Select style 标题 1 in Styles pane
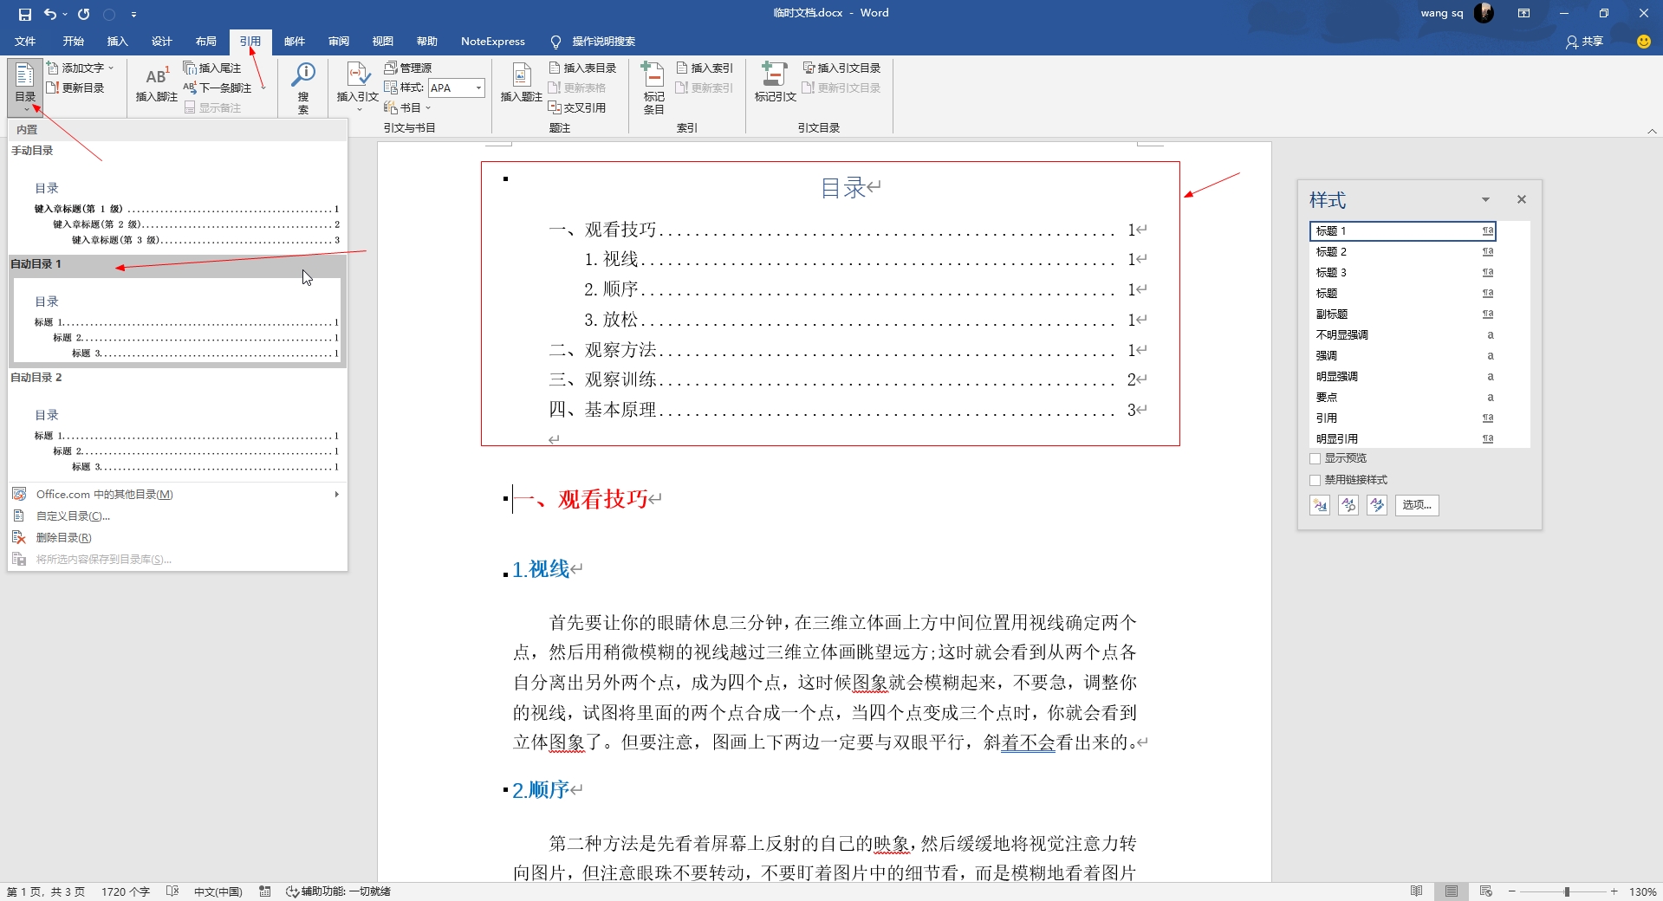This screenshot has height=901, width=1663. (x=1402, y=230)
